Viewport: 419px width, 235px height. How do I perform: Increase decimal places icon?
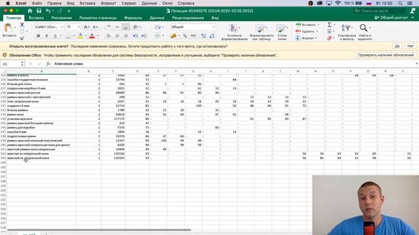pyautogui.click(x=204, y=36)
